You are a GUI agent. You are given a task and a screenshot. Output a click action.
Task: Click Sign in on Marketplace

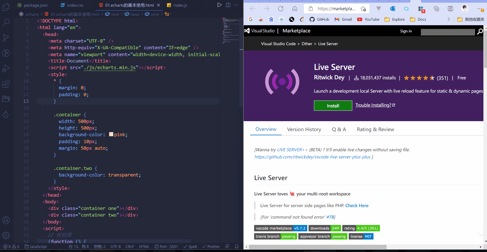pyautogui.click(x=406, y=31)
